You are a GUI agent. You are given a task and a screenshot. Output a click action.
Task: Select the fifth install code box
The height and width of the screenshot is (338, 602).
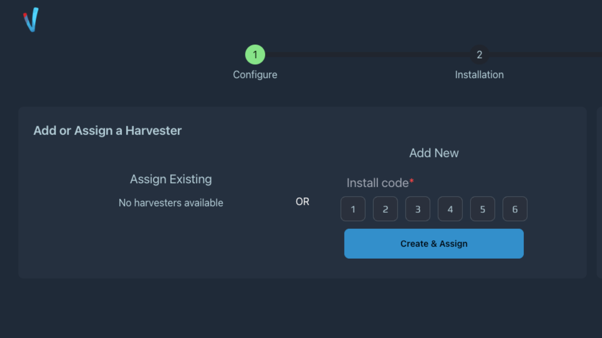pyautogui.click(x=482, y=209)
